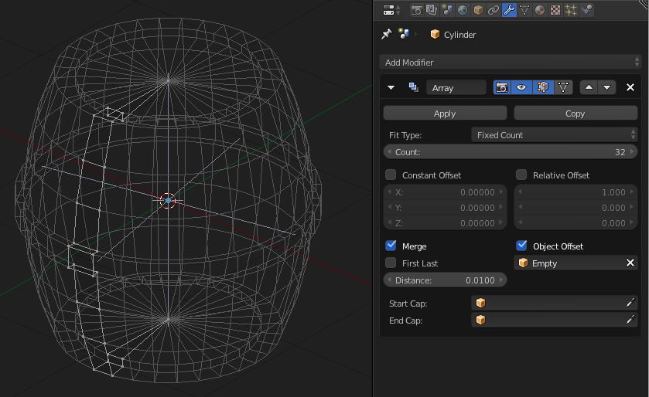
Task: Move Array modifier up in stack
Action: 589,87
